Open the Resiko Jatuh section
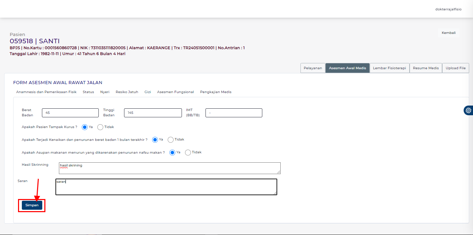Image resolution: width=473 pixels, height=235 pixels. pos(127,92)
